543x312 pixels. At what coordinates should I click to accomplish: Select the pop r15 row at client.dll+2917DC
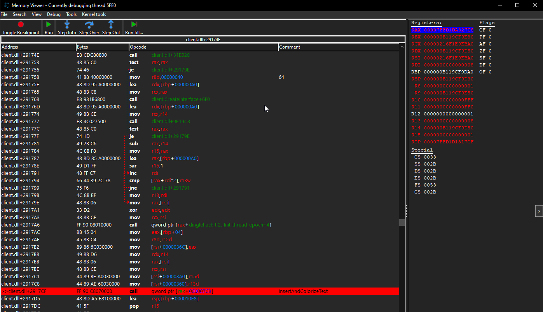(200, 306)
